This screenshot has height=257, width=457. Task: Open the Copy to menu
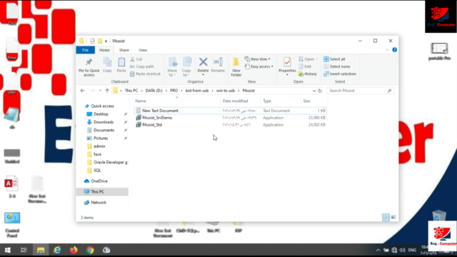[x=186, y=67]
